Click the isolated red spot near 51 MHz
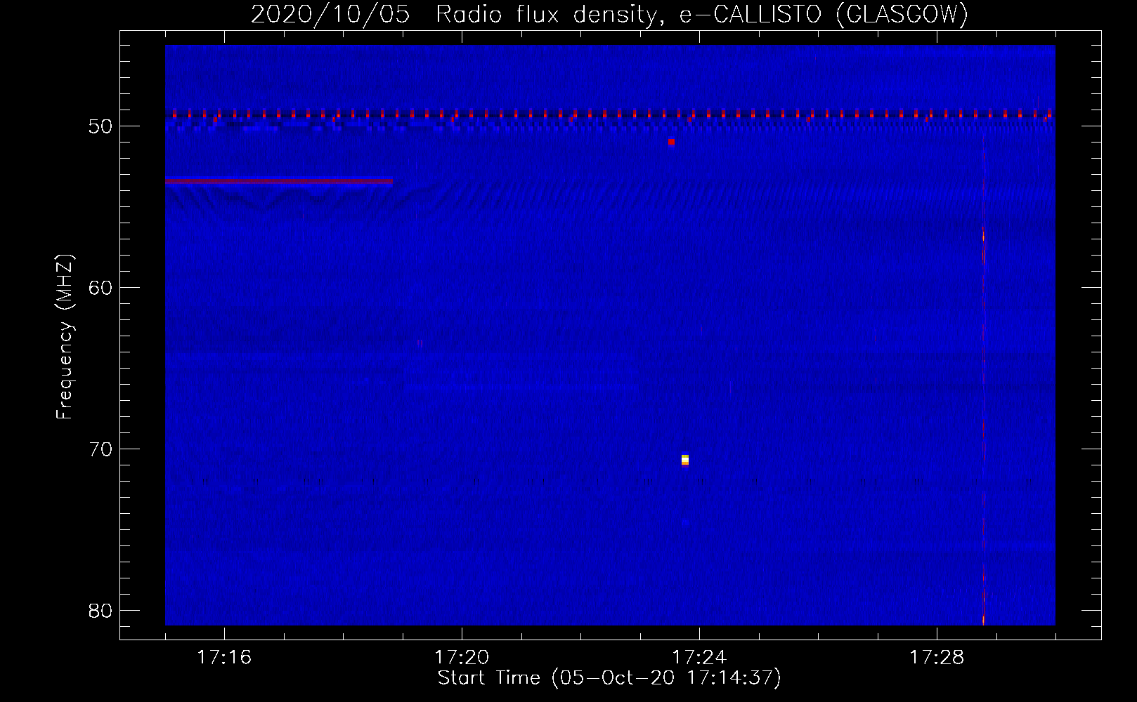The image size is (1137, 702). click(x=671, y=142)
